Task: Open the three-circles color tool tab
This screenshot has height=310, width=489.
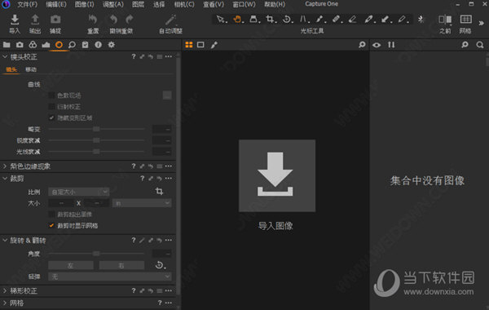Action: pos(33,45)
